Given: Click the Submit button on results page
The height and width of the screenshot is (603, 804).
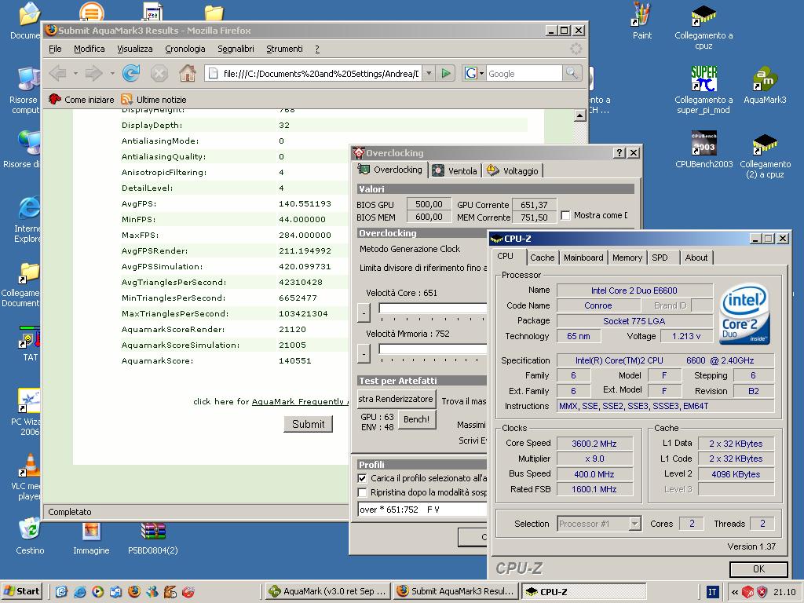Looking at the screenshot, I should coord(308,424).
